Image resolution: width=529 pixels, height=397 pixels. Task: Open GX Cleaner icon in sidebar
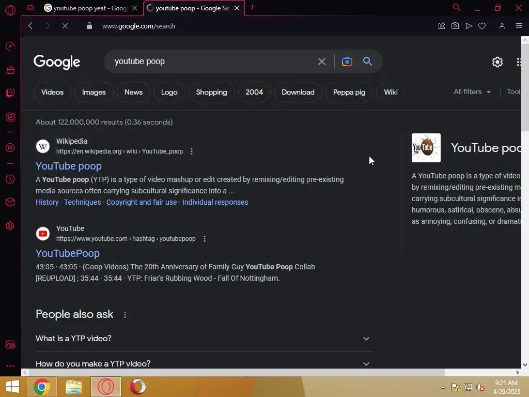tap(10, 70)
